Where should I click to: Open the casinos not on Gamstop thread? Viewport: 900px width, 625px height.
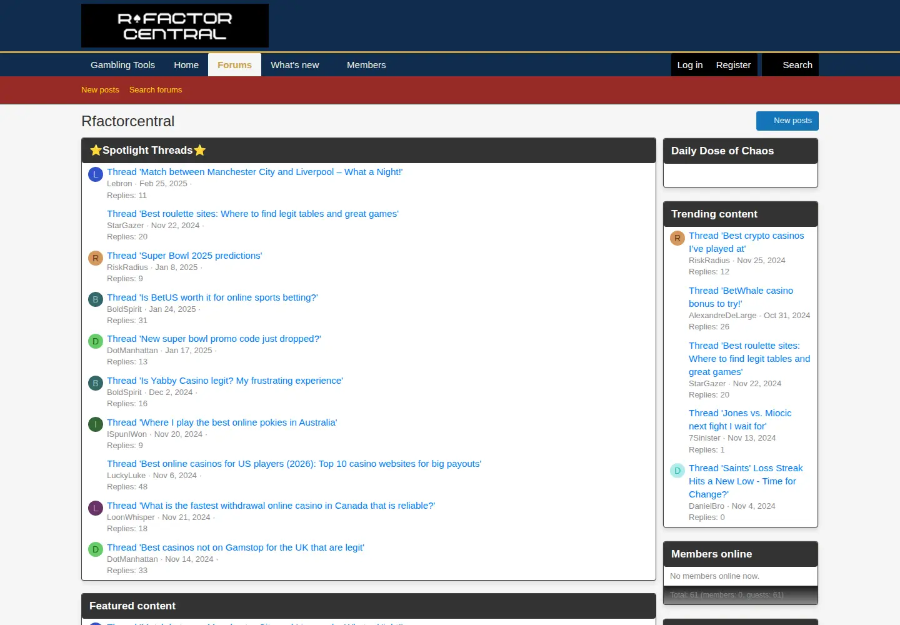[x=236, y=547]
